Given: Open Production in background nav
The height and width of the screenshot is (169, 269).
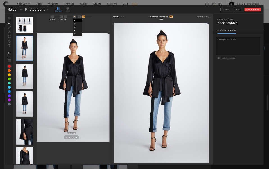Looking at the screenshot, I should click(24, 4).
